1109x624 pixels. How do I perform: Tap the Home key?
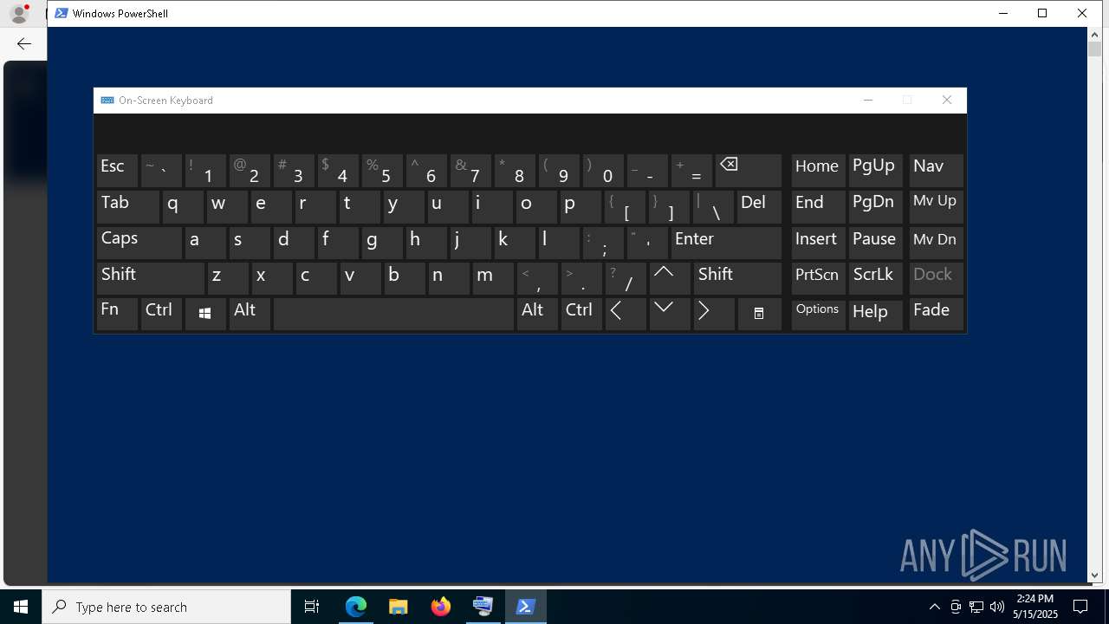point(818,171)
